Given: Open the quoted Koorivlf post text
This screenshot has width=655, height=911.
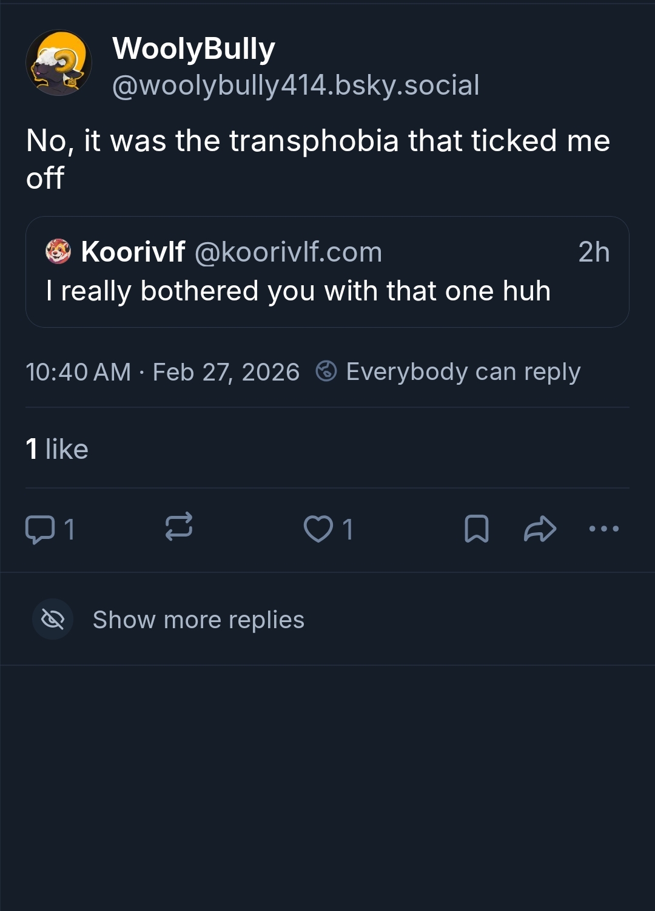Looking at the screenshot, I should (x=298, y=291).
